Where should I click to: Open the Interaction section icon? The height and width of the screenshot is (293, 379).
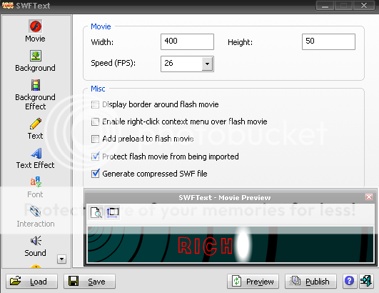(x=35, y=212)
